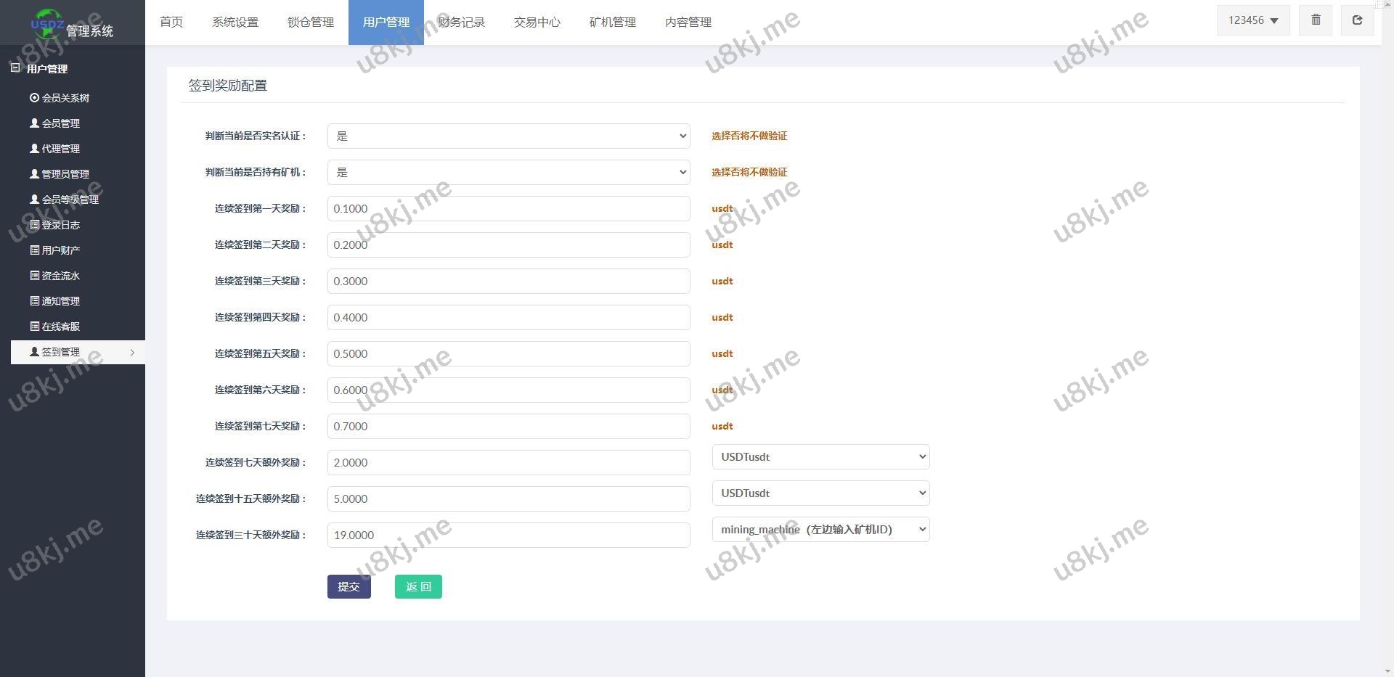
Task: Open 登录日志 sidebar entry
Action: [60, 225]
